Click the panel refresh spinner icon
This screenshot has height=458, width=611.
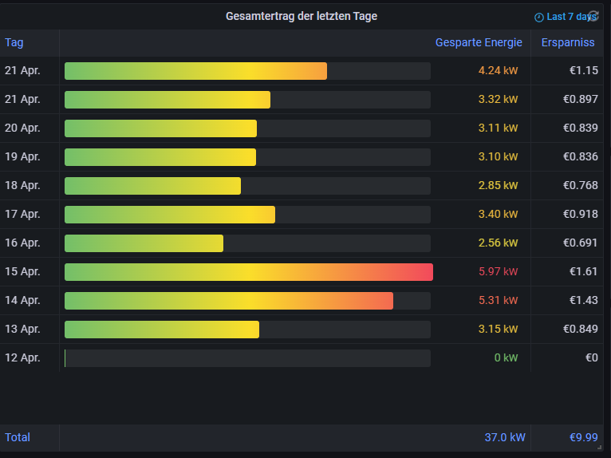pyautogui.click(x=593, y=15)
